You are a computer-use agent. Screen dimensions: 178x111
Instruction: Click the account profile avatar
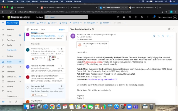[175, 17]
